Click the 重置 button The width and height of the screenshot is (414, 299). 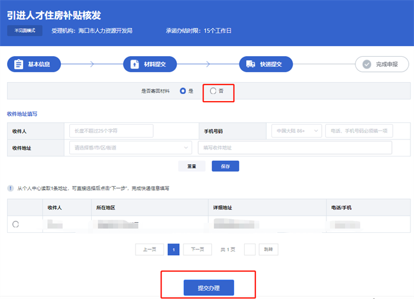192,166
